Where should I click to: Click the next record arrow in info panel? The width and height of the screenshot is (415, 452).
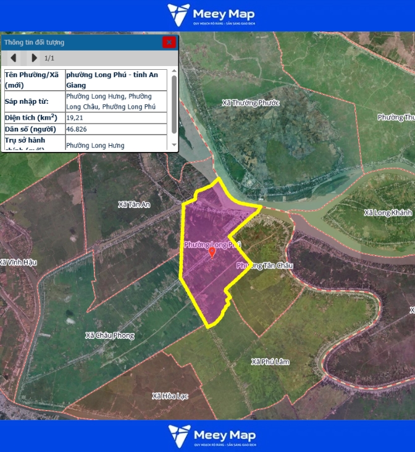(34, 58)
